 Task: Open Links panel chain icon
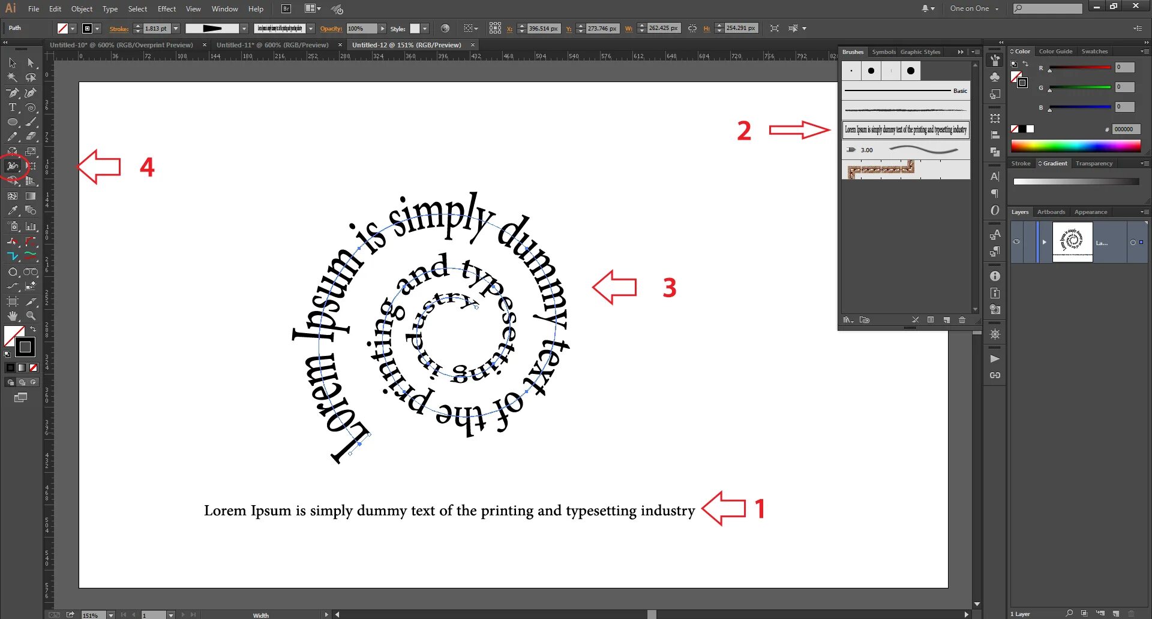(x=995, y=376)
